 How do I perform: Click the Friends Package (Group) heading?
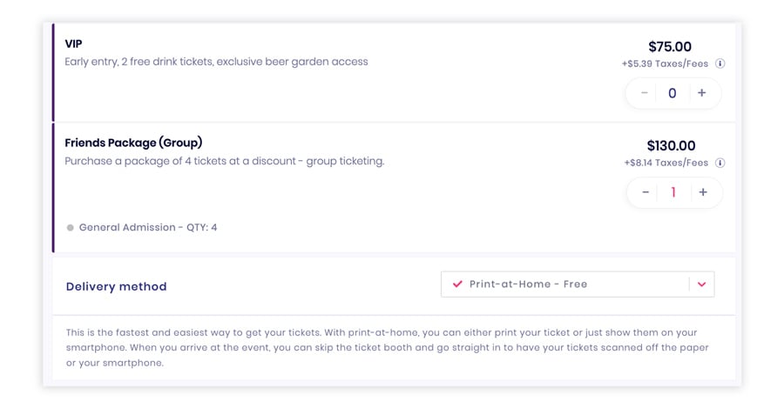click(133, 143)
